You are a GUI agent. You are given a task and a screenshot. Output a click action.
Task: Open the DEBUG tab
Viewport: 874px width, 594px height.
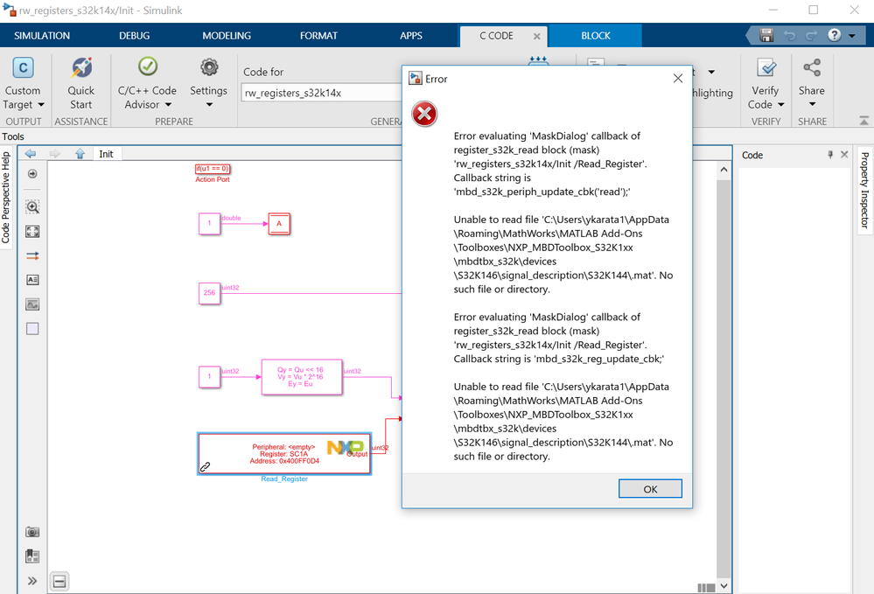click(x=135, y=36)
